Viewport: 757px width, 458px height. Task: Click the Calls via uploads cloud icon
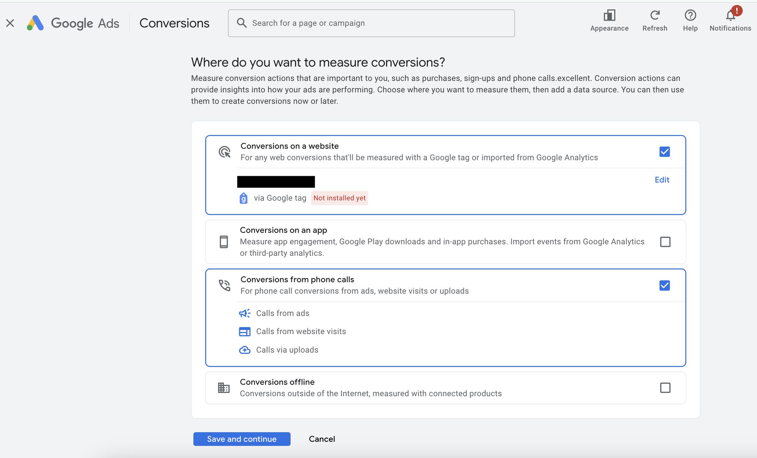(245, 350)
